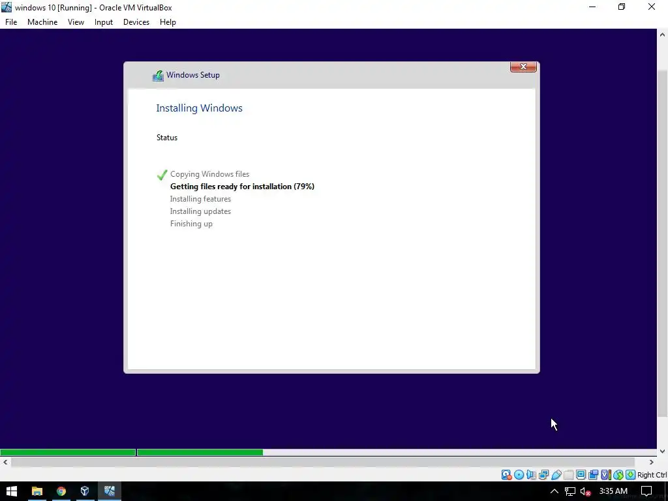This screenshot has height=501, width=668.
Task: Click the horizontal scrollbar right arrow
Action: [x=652, y=463]
